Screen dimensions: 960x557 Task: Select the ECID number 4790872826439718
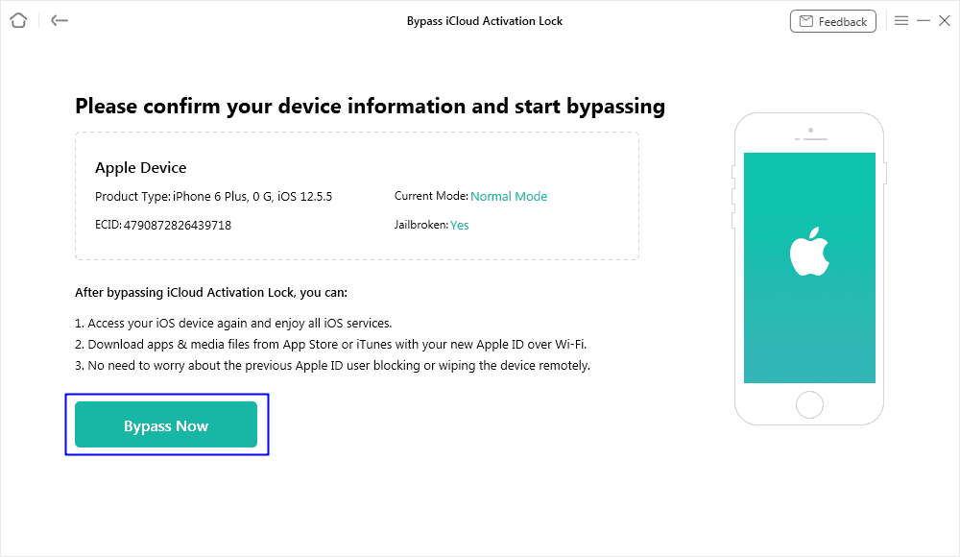tap(178, 225)
